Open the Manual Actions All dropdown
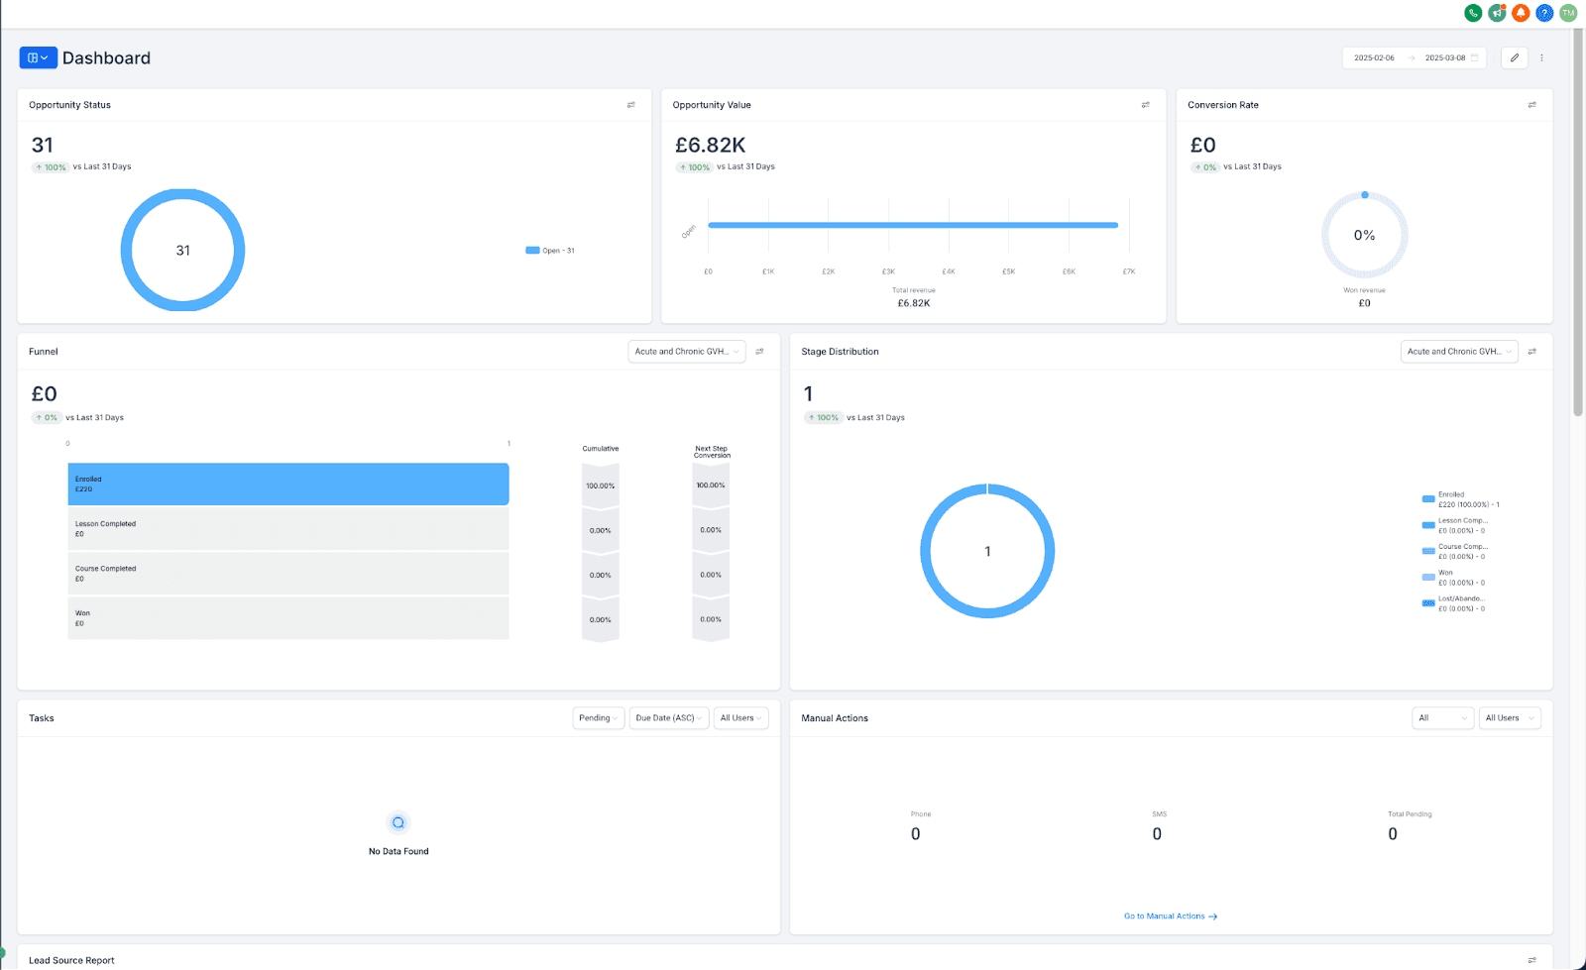 point(1442,718)
